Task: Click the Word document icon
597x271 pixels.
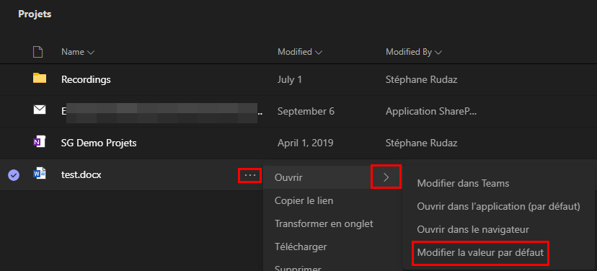Action: coord(39,174)
